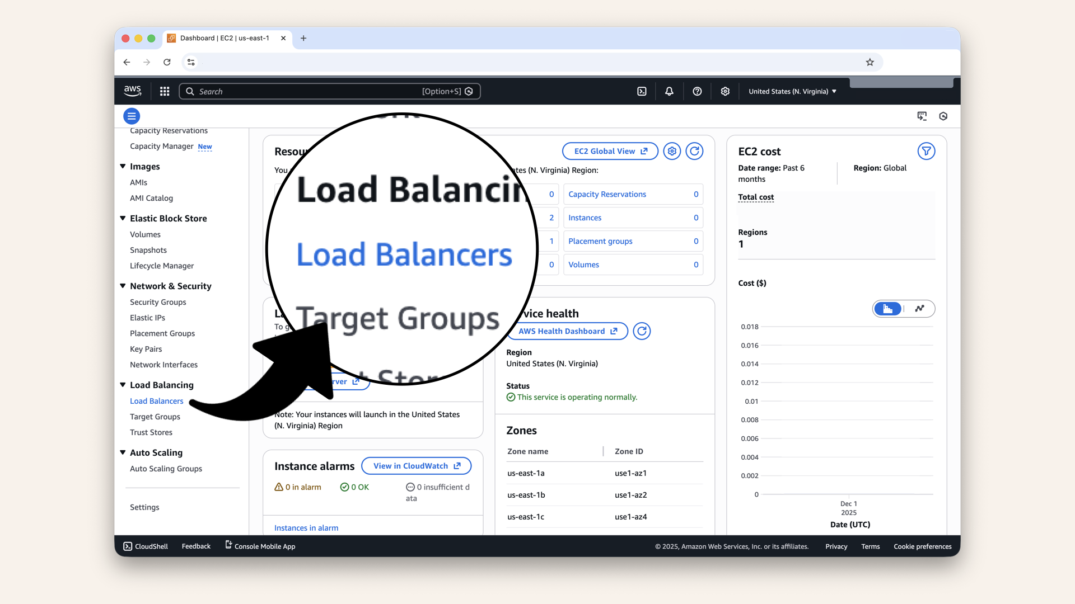Open help with the question mark icon
Viewport: 1075px width, 604px height.
[697, 91]
